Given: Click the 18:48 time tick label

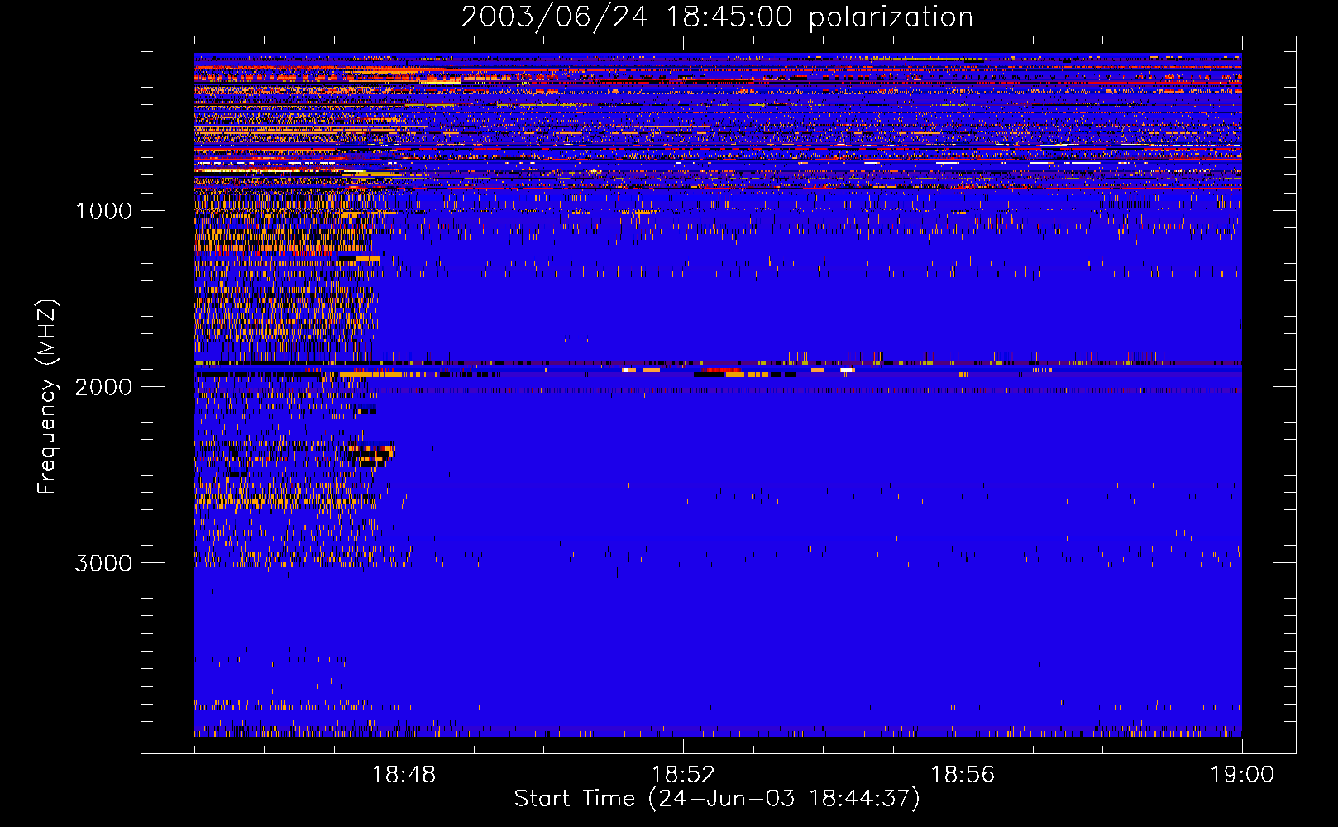Looking at the screenshot, I should click(404, 775).
